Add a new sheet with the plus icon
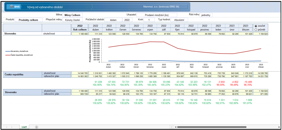The width and height of the screenshot is (282, 130). click(36, 127)
